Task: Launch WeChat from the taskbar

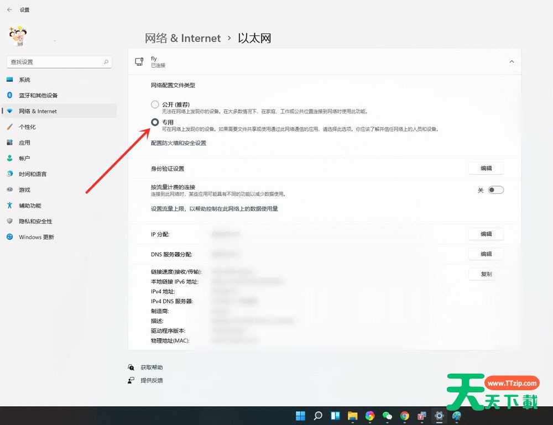Action: coord(387,416)
